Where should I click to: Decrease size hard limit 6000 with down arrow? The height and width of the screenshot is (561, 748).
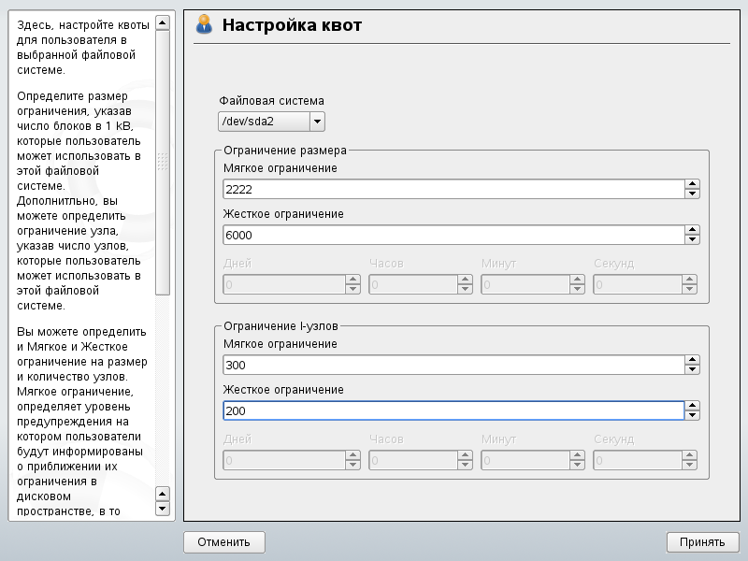point(692,240)
